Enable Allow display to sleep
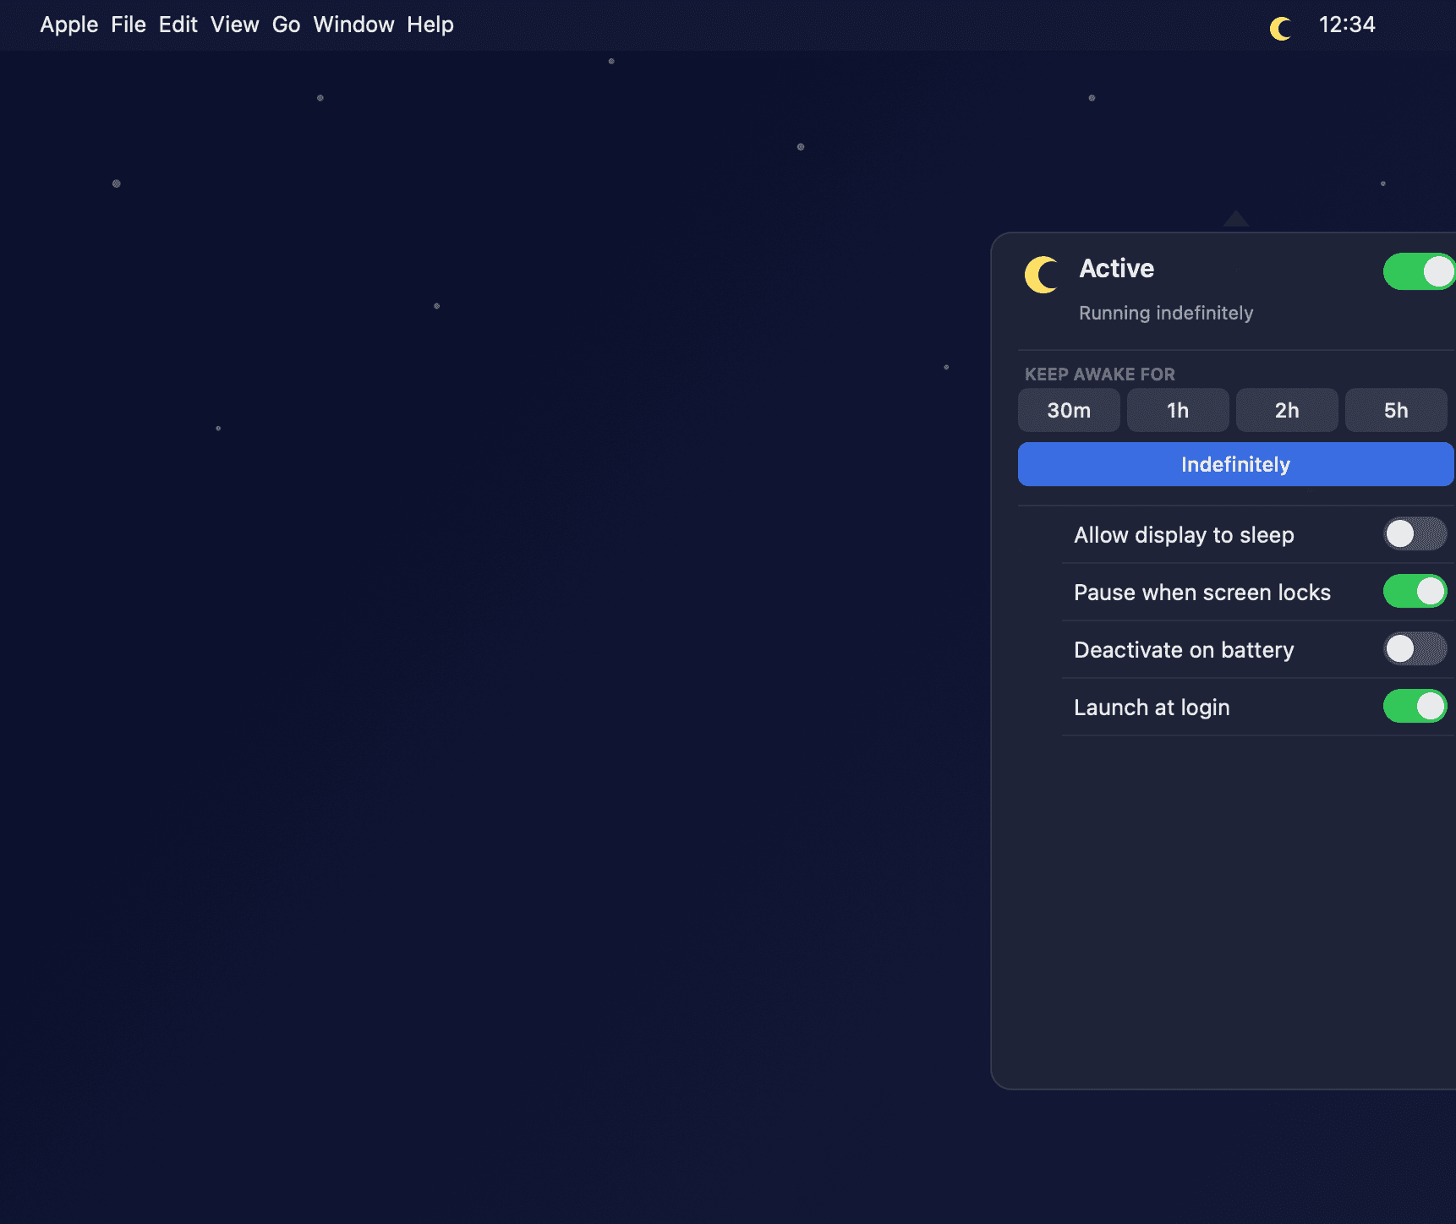The height and width of the screenshot is (1224, 1456). [x=1415, y=533]
